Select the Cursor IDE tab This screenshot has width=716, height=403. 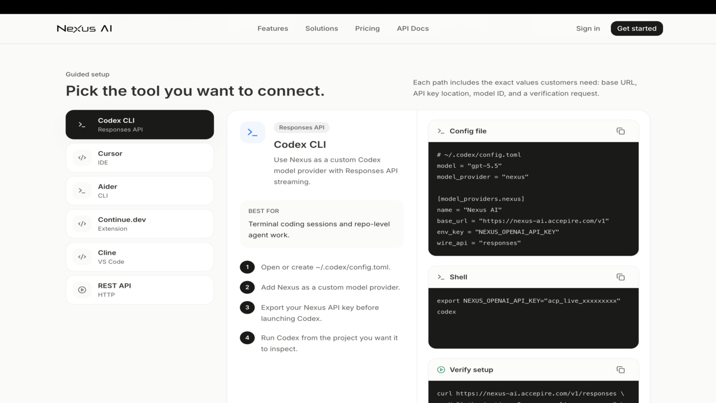point(140,157)
